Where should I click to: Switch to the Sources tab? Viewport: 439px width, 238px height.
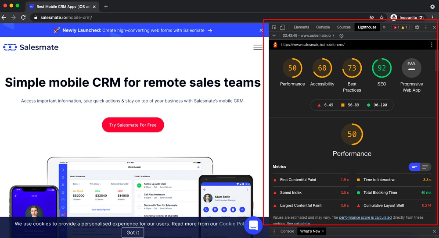[x=344, y=27]
